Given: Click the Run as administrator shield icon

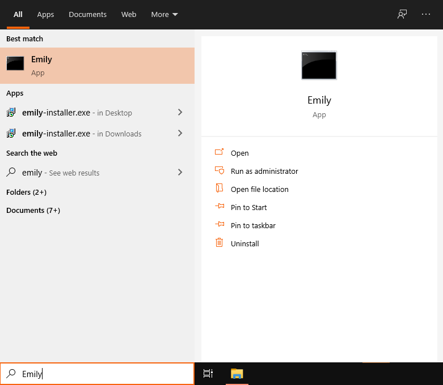Looking at the screenshot, I should [220, 170].
